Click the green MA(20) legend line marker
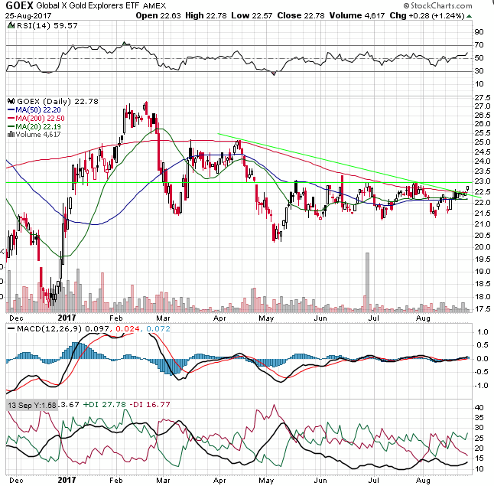The width and height of the screenshot is (494, 486). [11, 127]
